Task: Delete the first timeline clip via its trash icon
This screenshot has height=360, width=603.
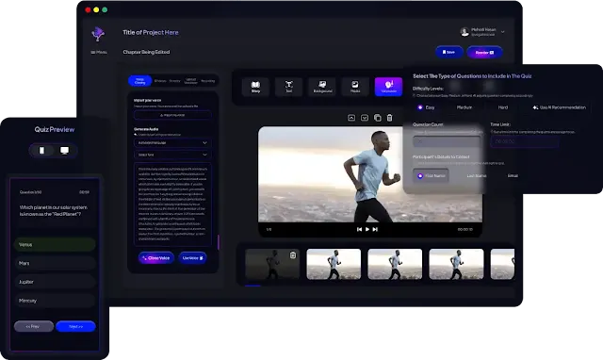Action: [x=293, y=255]
